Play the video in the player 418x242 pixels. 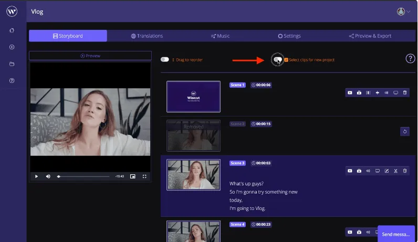pyautogui.click(x=37, y=176)
